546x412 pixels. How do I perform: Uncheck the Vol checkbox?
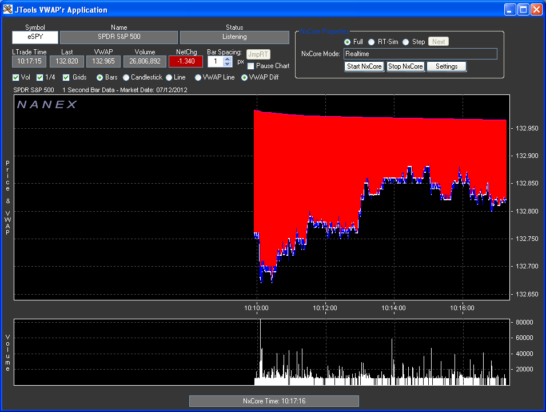17,77
